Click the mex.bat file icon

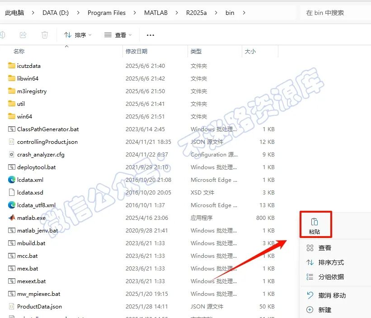(x=12, y=268)
